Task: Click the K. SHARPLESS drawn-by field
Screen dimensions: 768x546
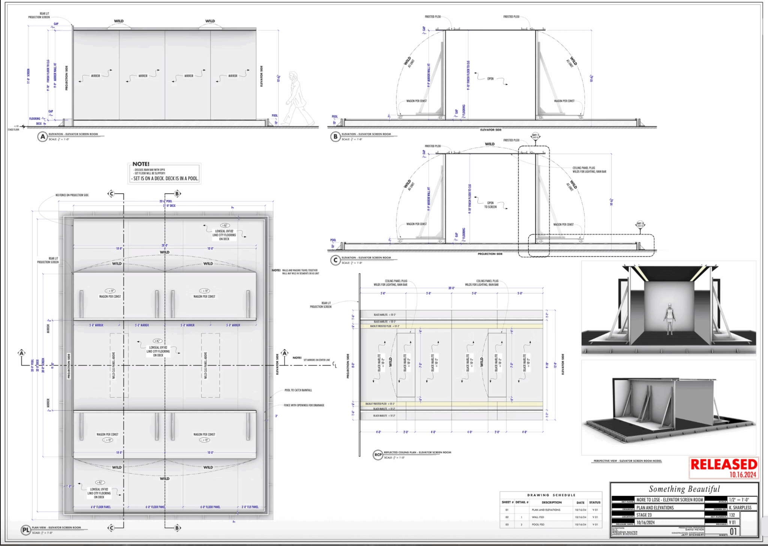Action: [740, 507]
